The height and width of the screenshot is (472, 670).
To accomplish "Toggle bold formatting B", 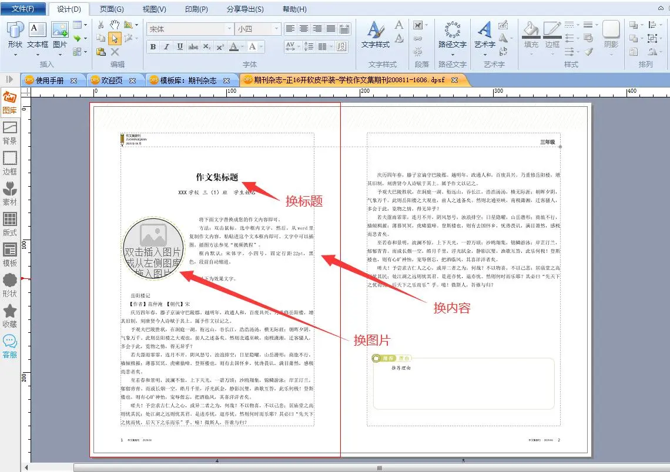I will tap(153, 46).
